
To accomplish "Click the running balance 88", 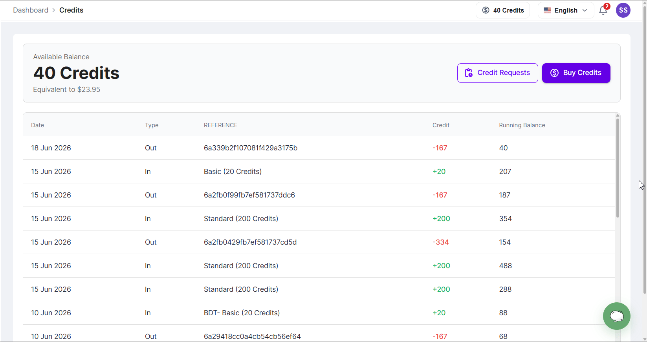I will [x=503, y=313].
